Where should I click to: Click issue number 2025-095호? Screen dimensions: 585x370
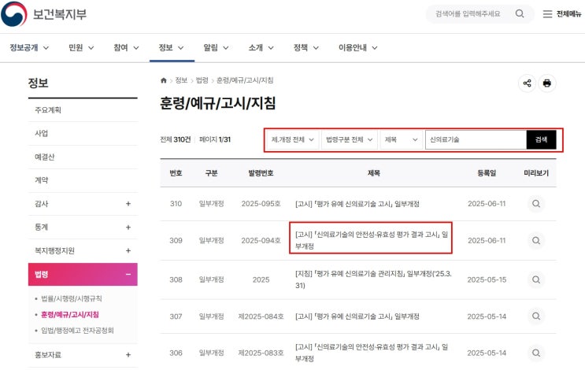click(261, 204)
